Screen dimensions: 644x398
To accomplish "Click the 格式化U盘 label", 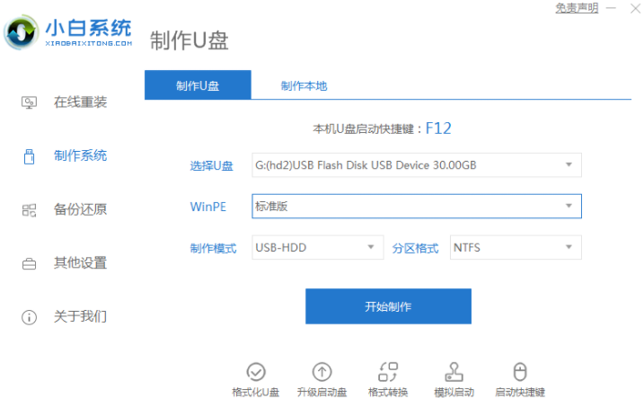I will click(x=255, y=393).
